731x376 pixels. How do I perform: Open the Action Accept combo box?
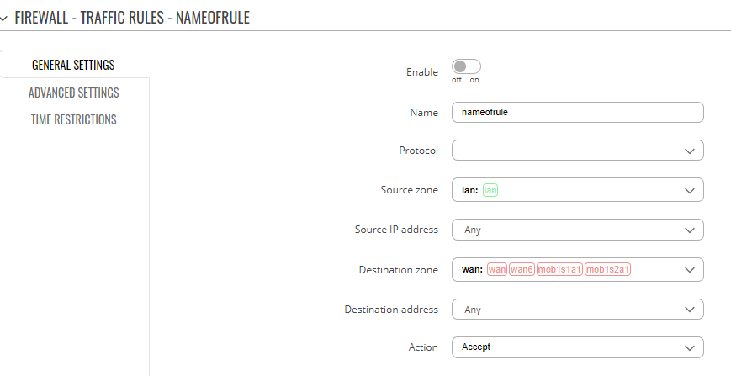(x=578, y=347)
